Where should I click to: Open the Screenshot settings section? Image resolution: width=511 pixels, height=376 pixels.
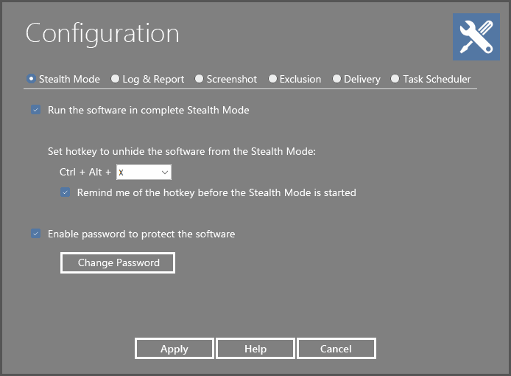(200, 79)
